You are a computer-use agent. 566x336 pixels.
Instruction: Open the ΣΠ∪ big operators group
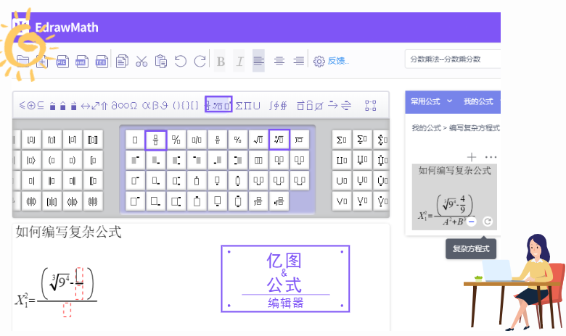click(247, 106)
